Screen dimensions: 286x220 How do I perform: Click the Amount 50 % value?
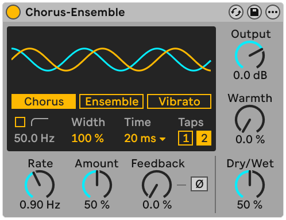(97, 205)
